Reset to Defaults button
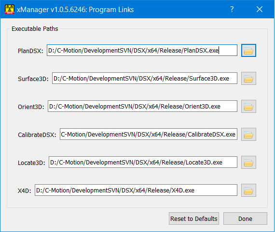 [194, 218]
